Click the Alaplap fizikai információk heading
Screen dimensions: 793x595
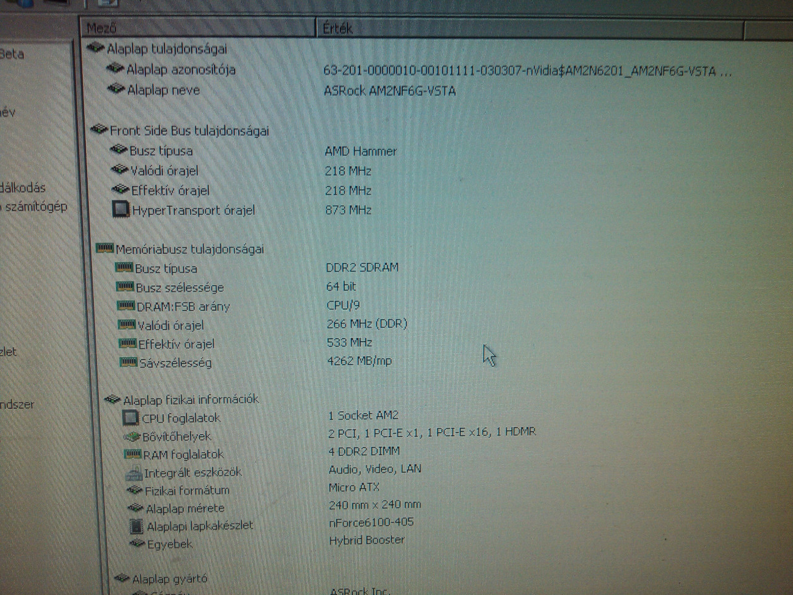pos(191,400)
